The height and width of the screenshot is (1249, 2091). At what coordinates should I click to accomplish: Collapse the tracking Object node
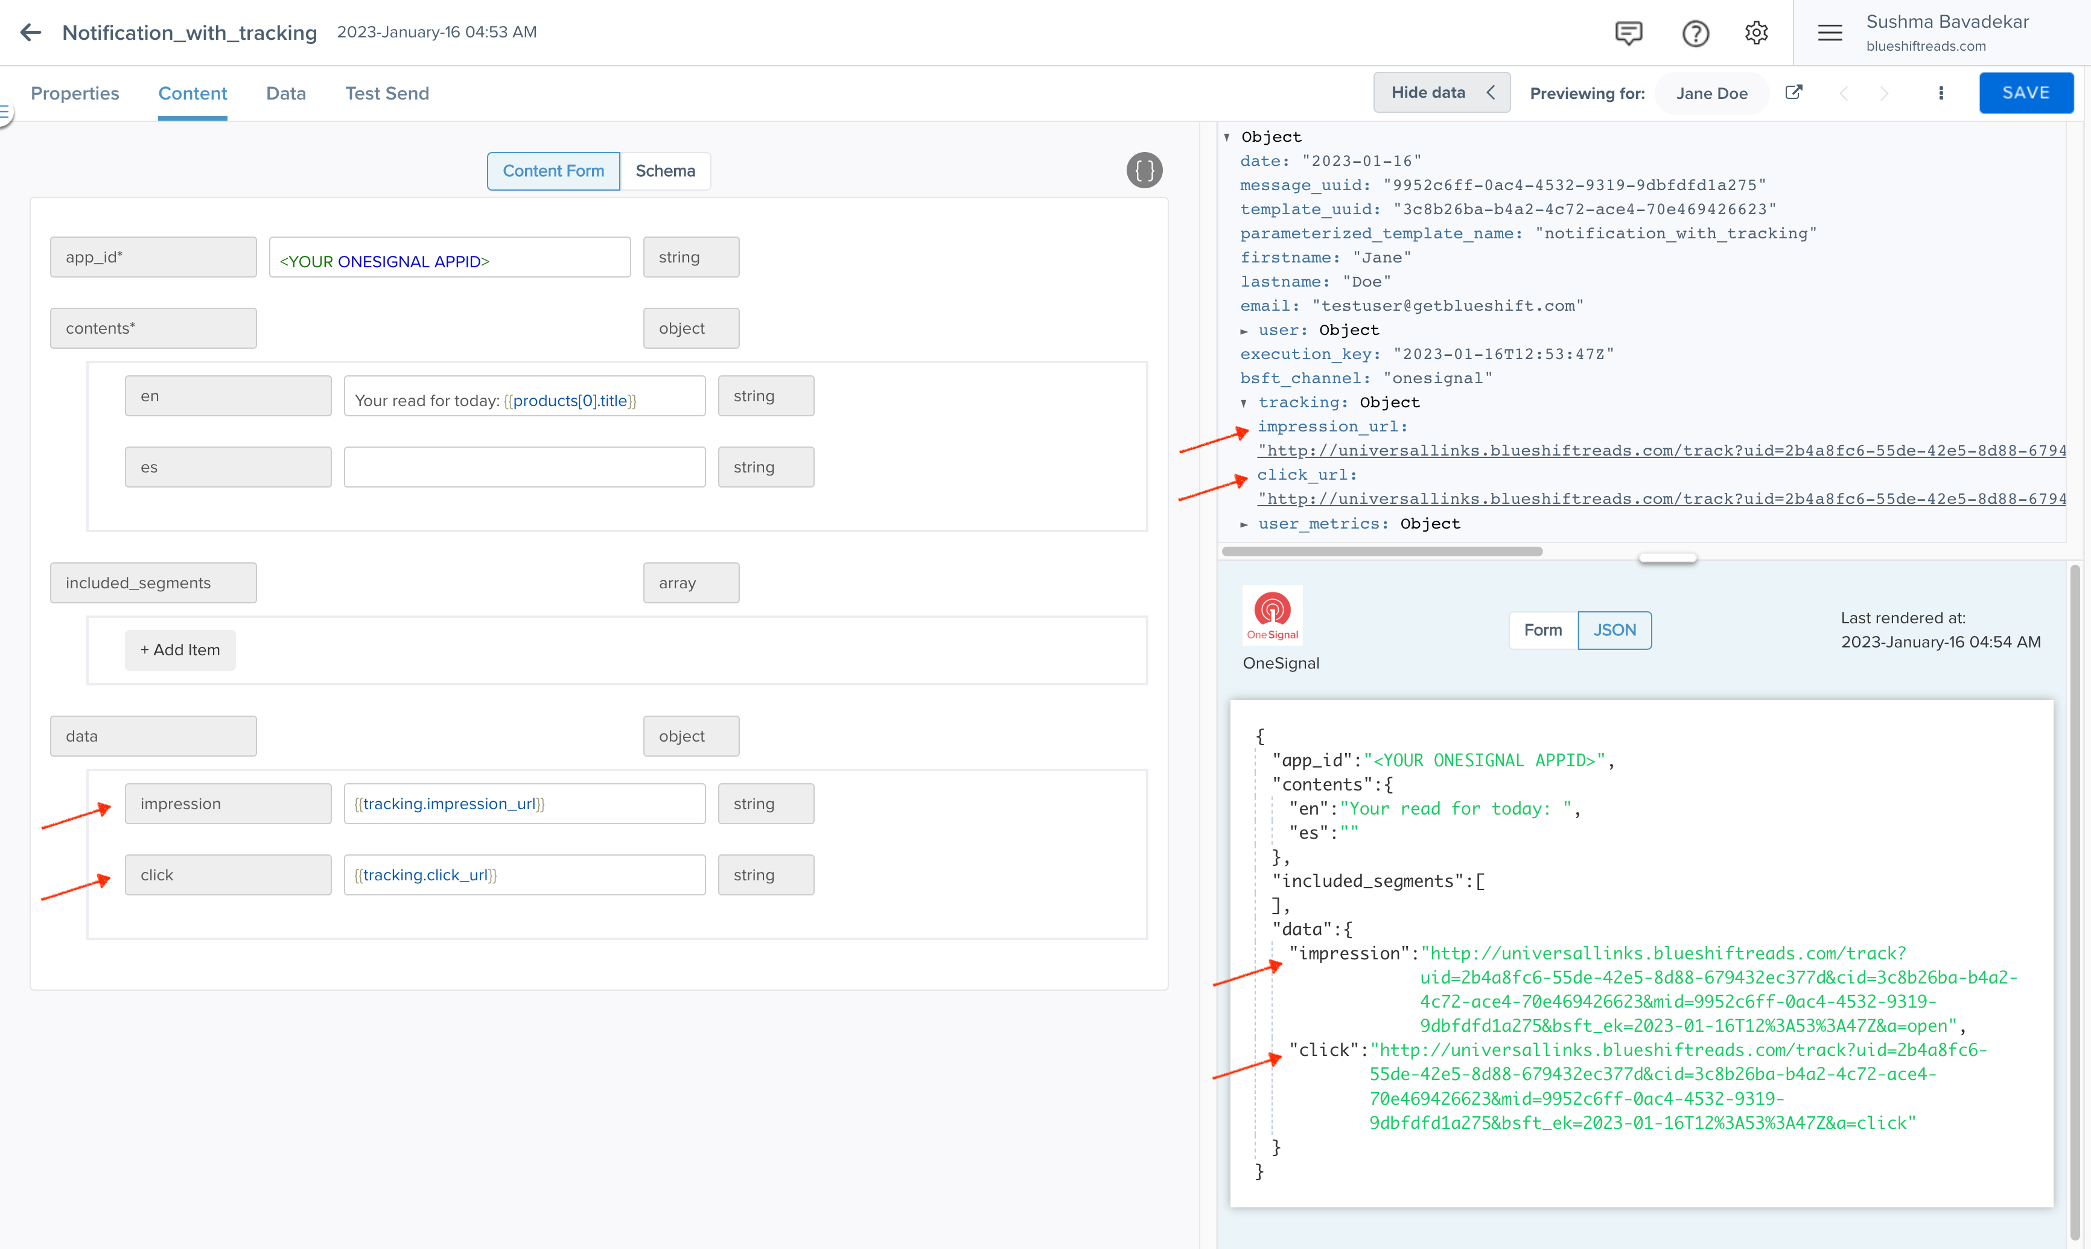pyautogui.click(x=1244, y=403)
